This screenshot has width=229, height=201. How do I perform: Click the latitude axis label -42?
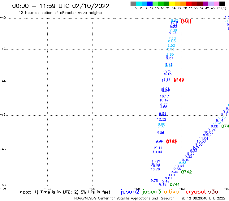(3, 49)
